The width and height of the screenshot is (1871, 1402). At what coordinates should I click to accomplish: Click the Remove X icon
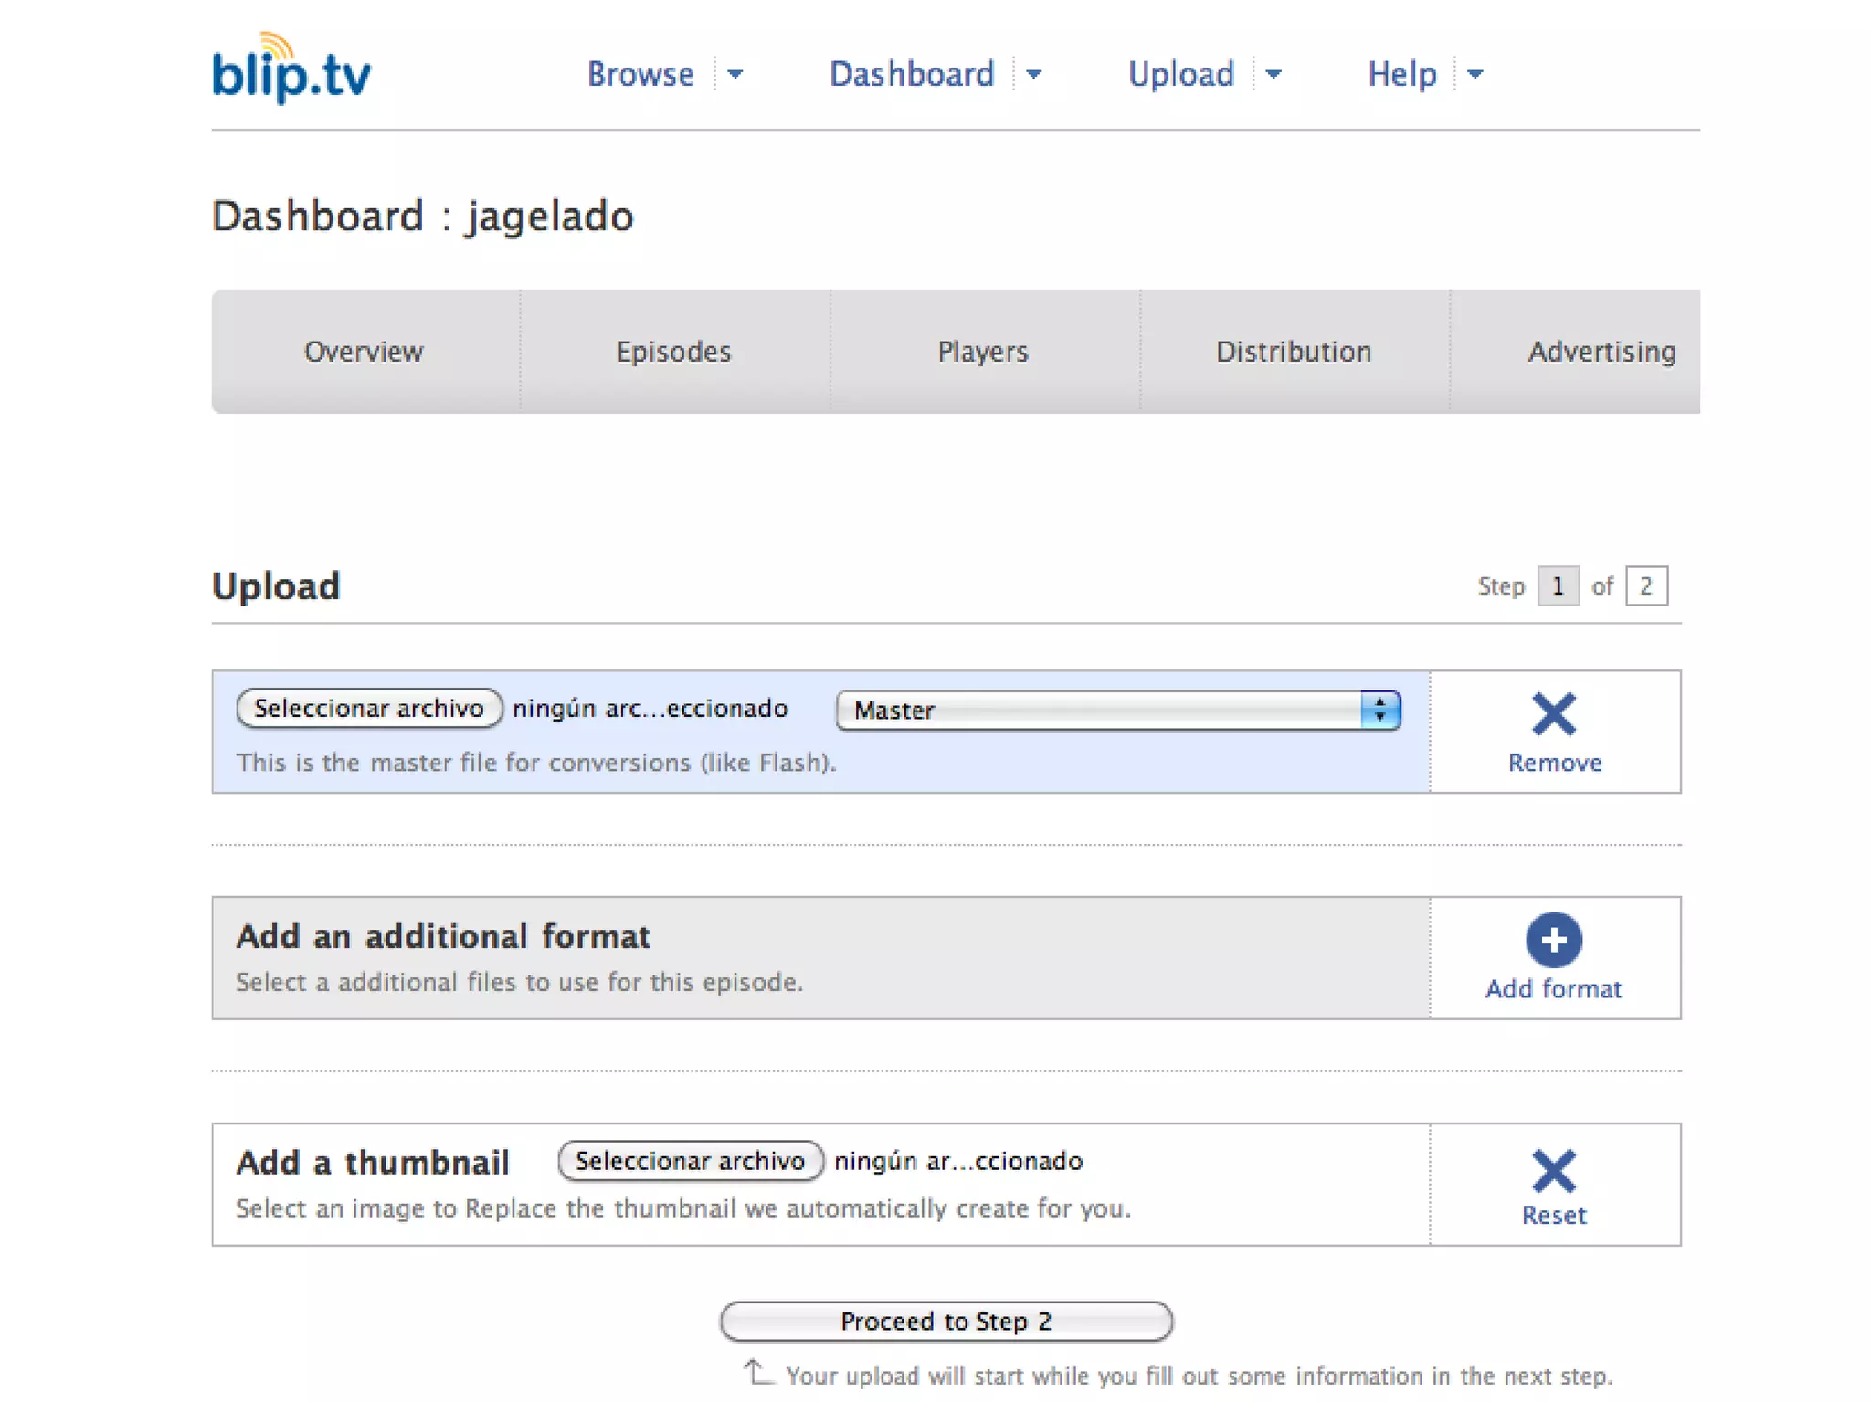coord(1553,714)
